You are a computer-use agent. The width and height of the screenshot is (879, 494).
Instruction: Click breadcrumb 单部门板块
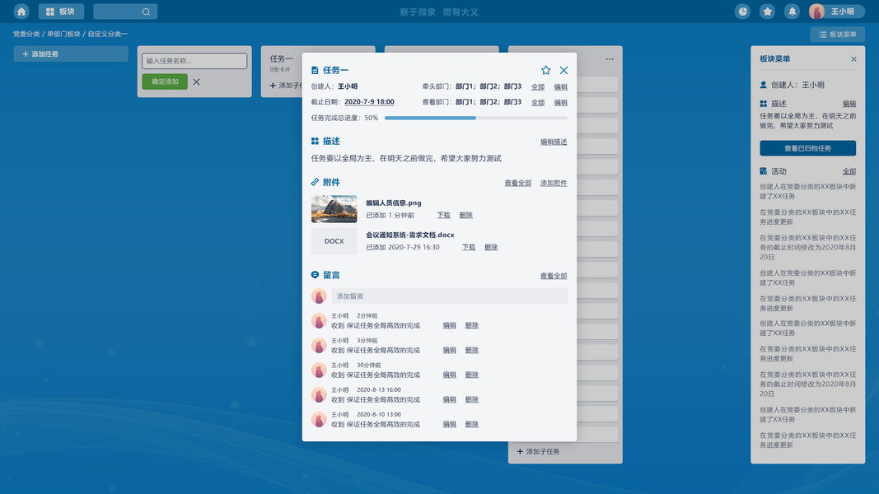[x=63, y=34]
